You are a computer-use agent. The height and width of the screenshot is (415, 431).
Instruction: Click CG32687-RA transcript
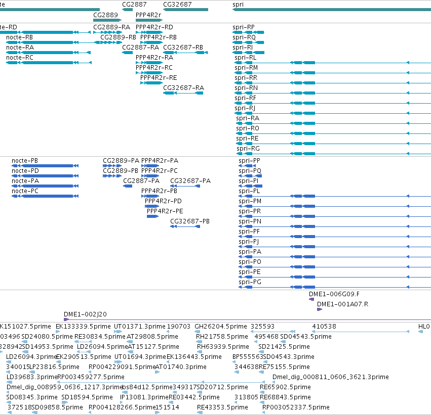click(183, 93)
